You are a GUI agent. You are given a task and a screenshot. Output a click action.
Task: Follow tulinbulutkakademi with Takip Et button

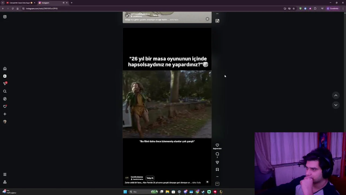point(156,15)
